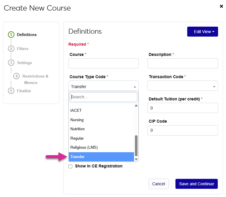Select Nursing from the course type list
The height and width of the screenshot is (197, 226).
tap(77, 120)
